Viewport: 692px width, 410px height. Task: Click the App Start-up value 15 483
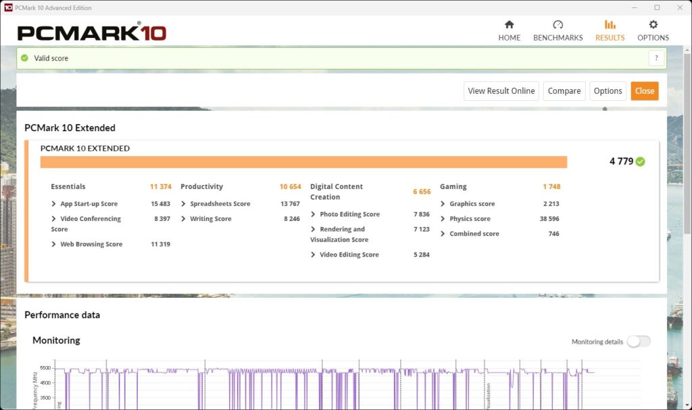tap(161, 203)
